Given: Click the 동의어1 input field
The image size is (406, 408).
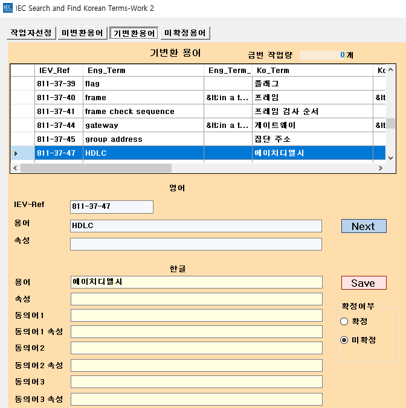Looking at the screenshot, I should tap(196, 316).
